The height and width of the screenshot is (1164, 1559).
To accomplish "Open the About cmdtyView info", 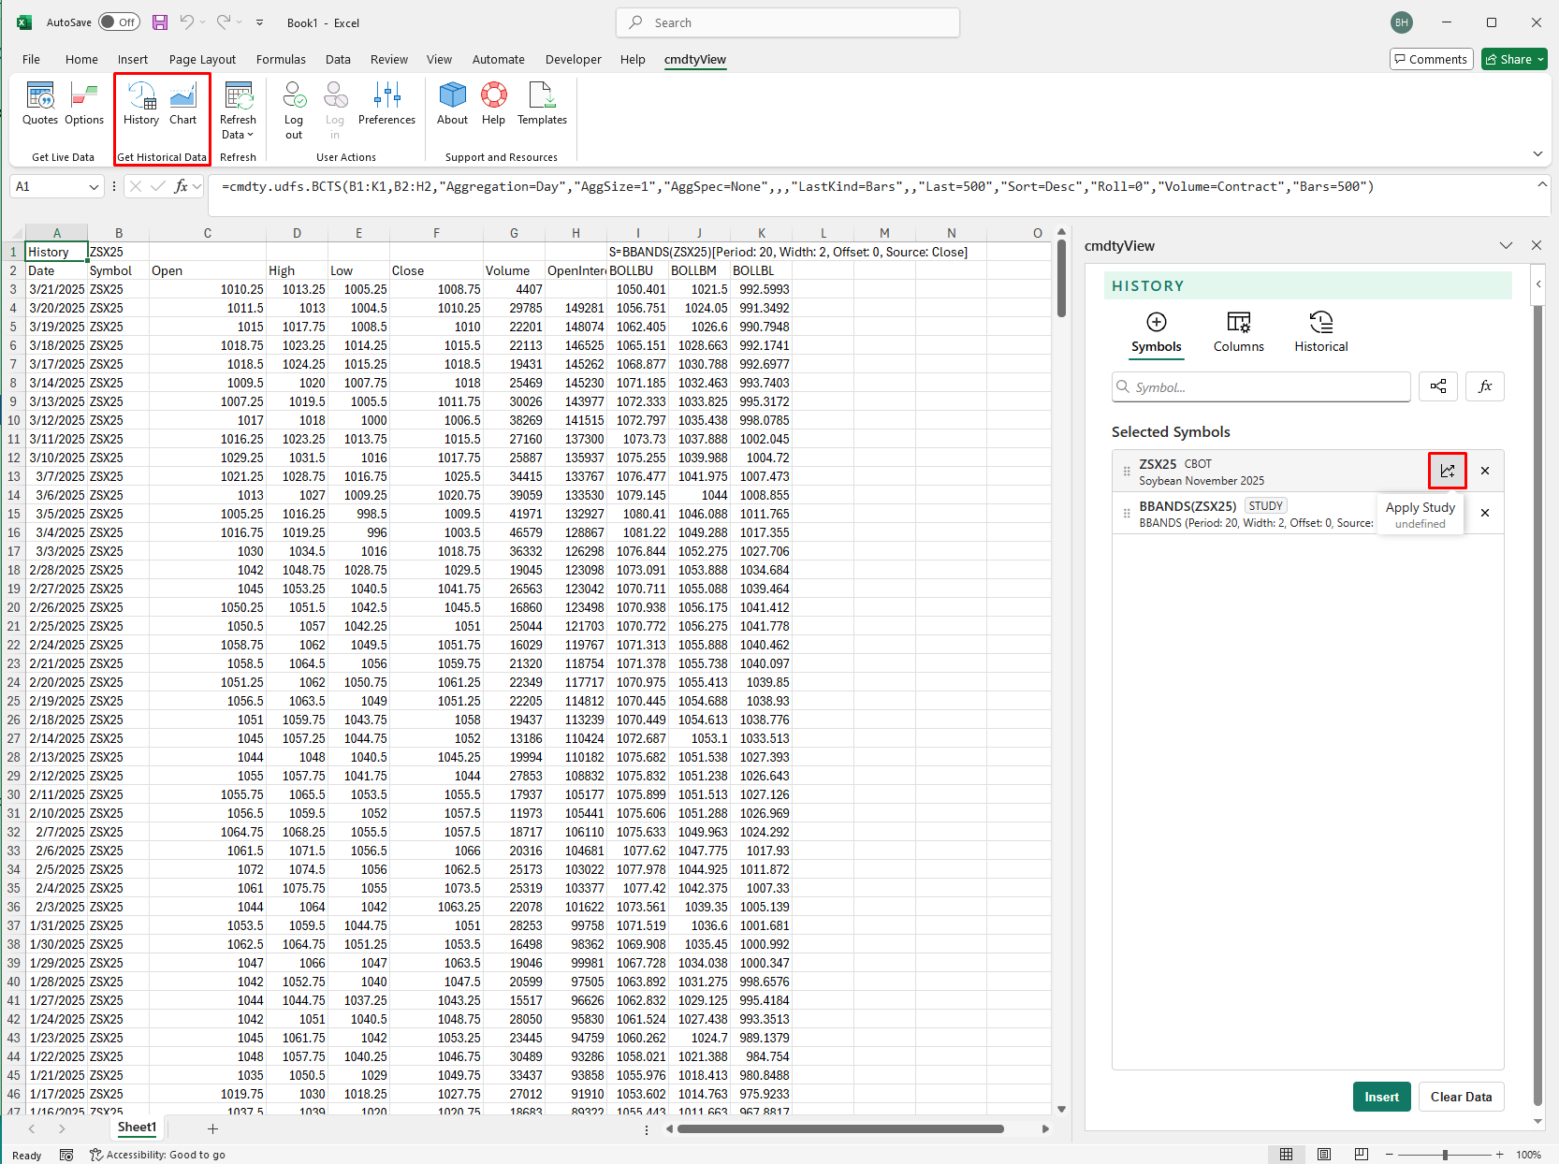I will pos(452,104).
